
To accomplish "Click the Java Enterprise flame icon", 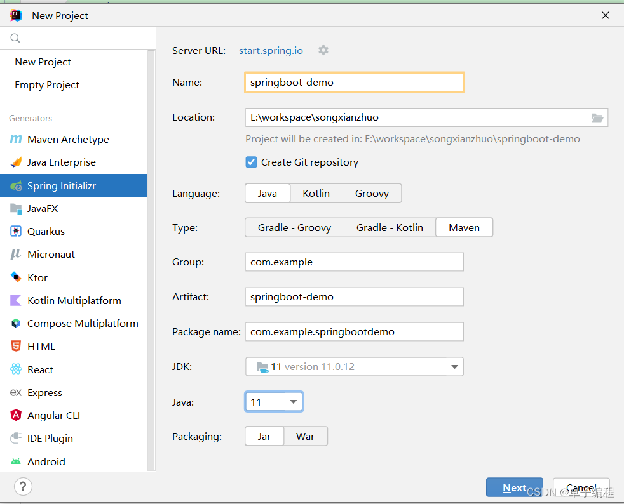I will point(16,162).
